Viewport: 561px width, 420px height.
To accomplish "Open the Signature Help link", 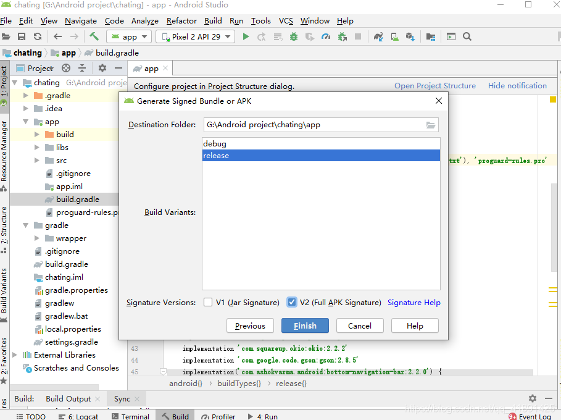I will (414, 303).
